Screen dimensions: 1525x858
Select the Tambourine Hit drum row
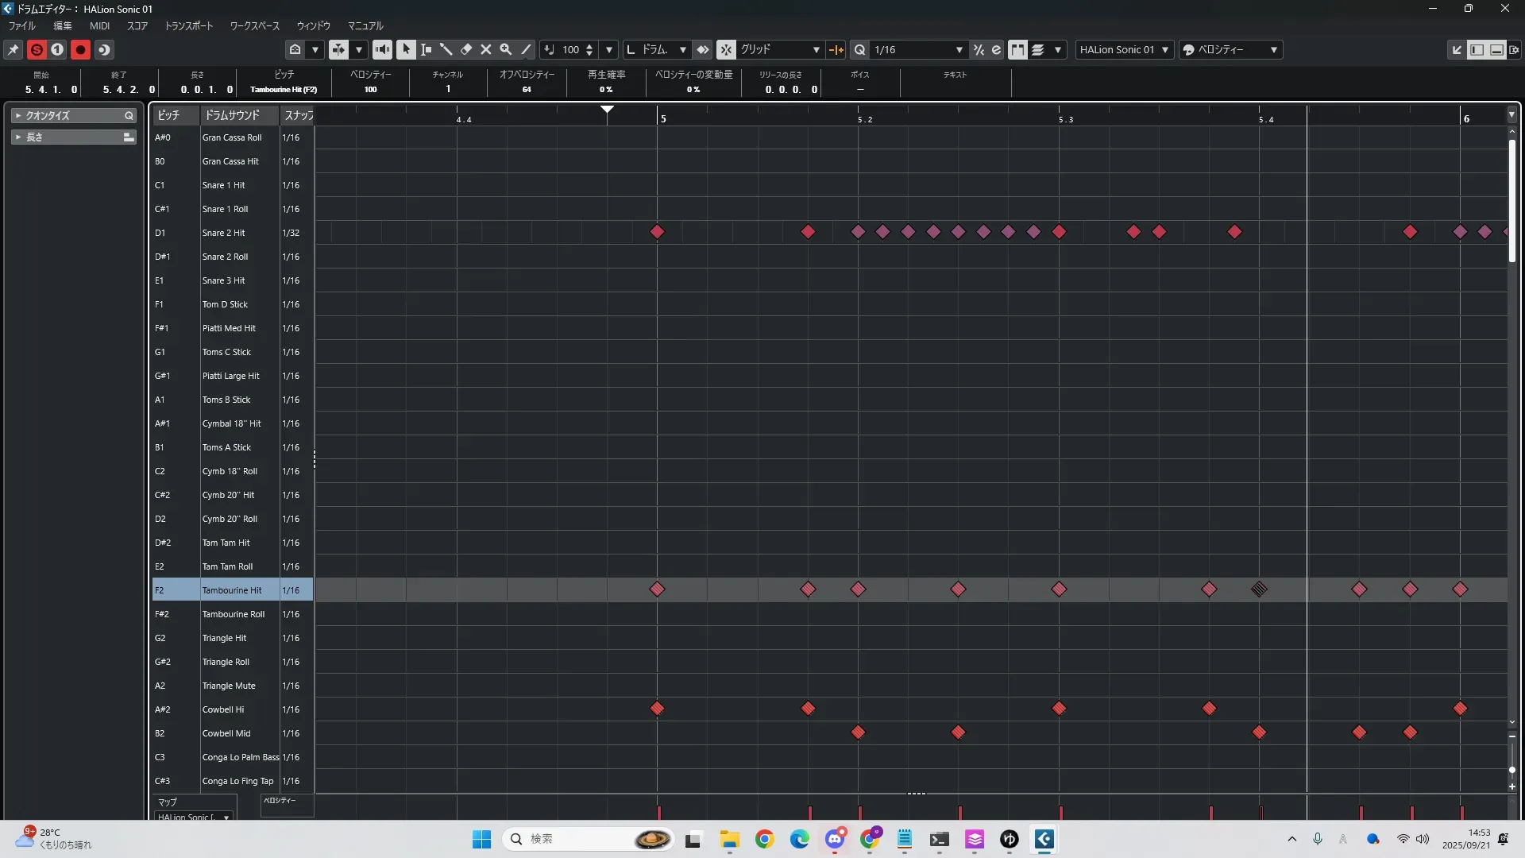232,590
